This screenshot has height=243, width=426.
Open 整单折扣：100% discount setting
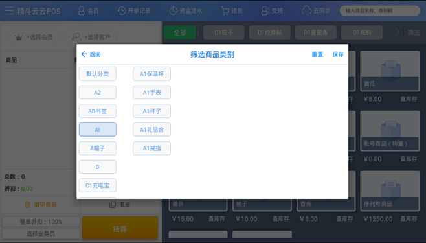tap(41, 222)
